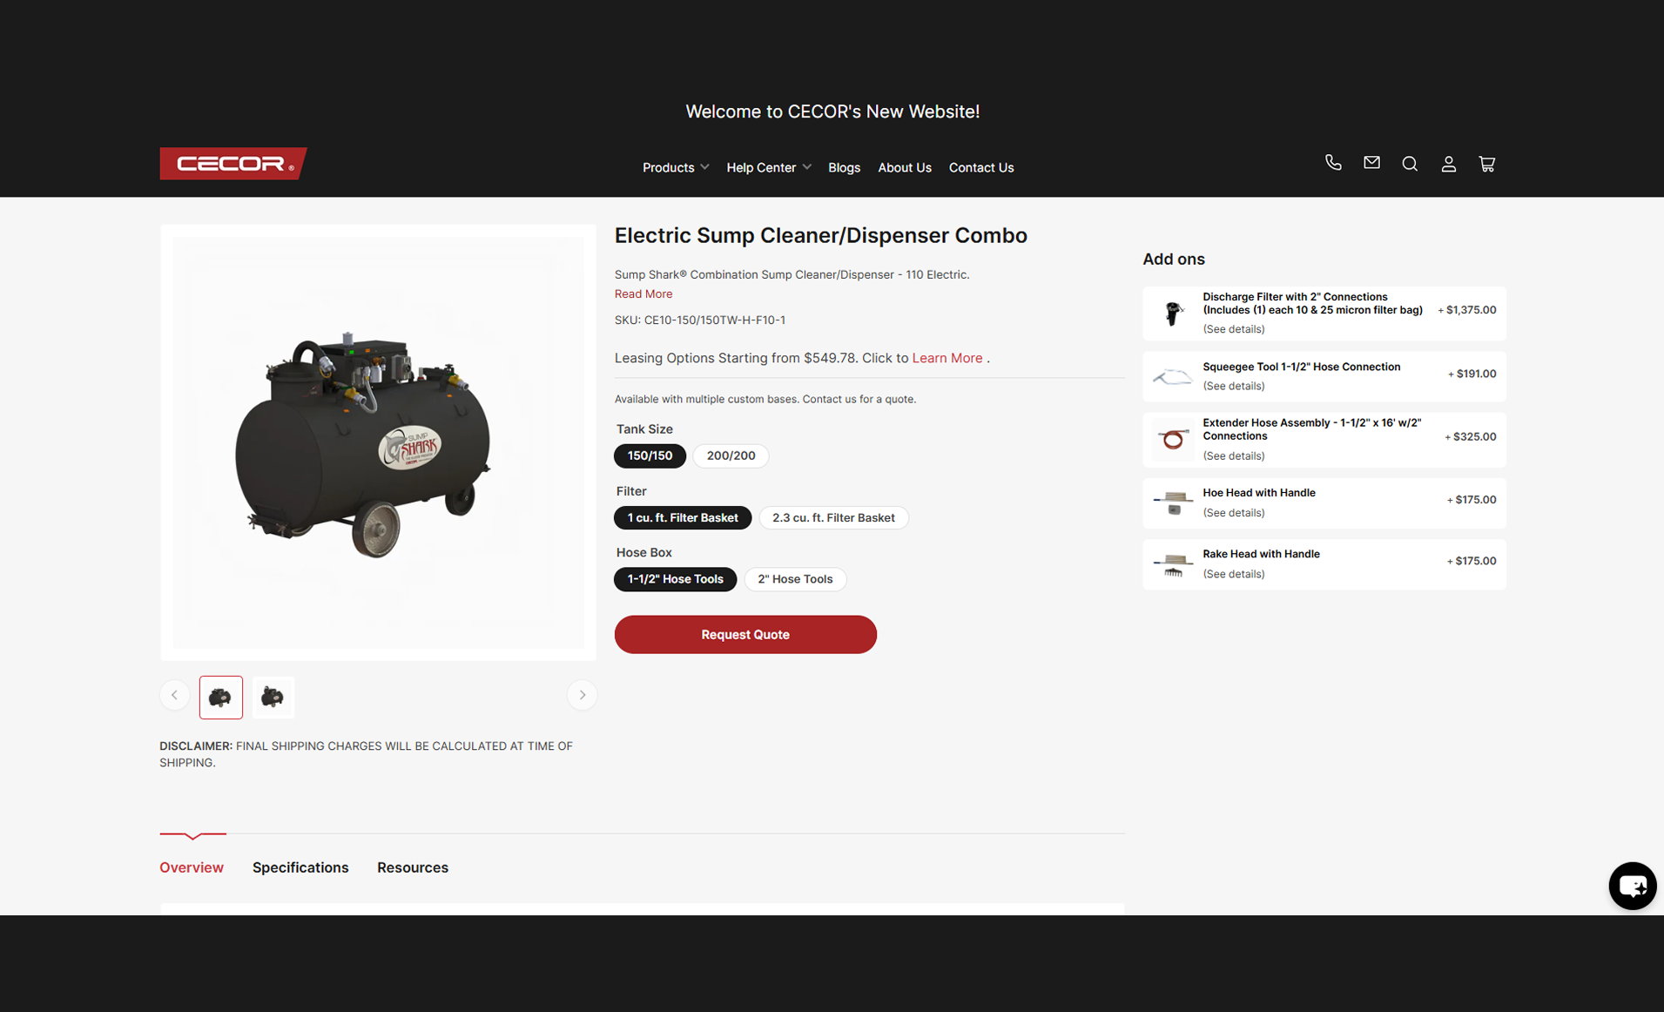Expand the Products dropdown menu
The width and height of the screenshot is (1664, 1012).
point(676,167)
